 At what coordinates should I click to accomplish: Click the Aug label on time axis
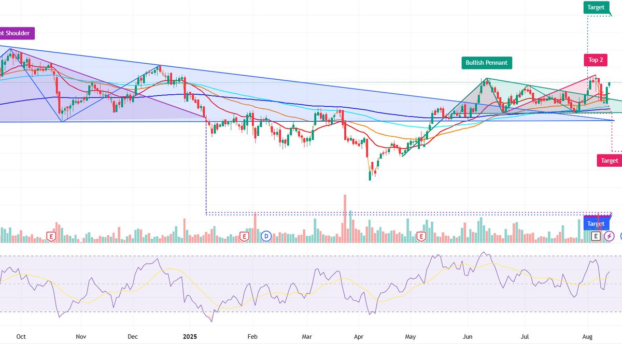click(588, 336)
